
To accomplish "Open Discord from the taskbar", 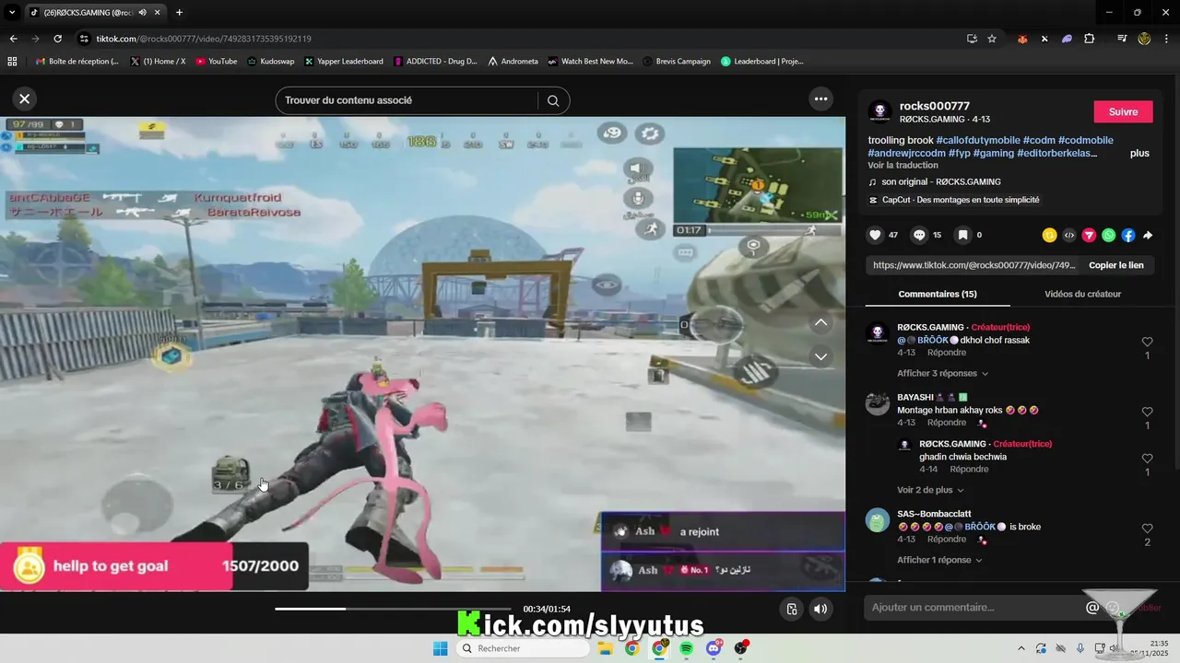I will pos(714,648).
